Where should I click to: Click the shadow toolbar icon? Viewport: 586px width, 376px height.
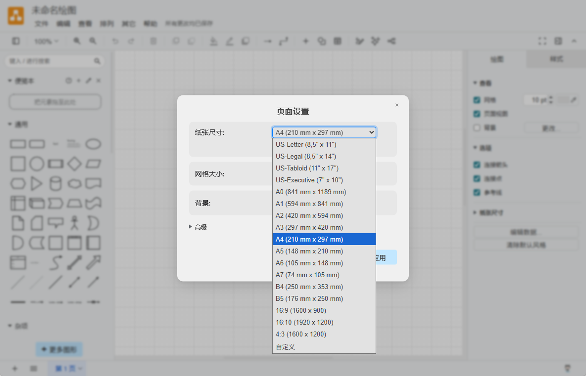click(245, 41)
